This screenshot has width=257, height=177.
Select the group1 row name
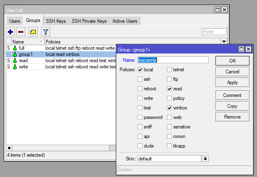[x=26, y=54]
